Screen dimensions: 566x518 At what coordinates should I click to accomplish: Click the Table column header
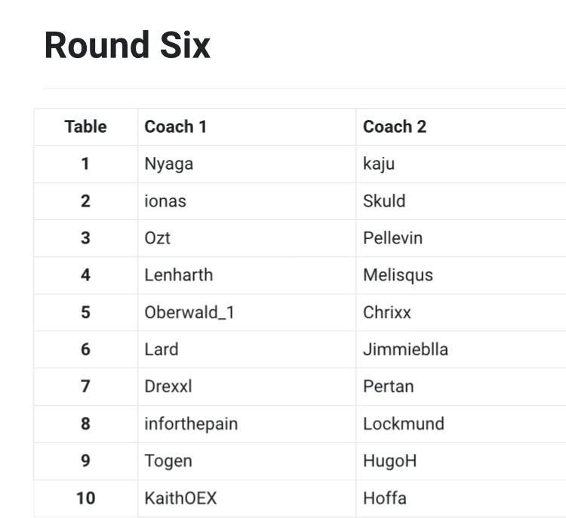coord(85,127)
